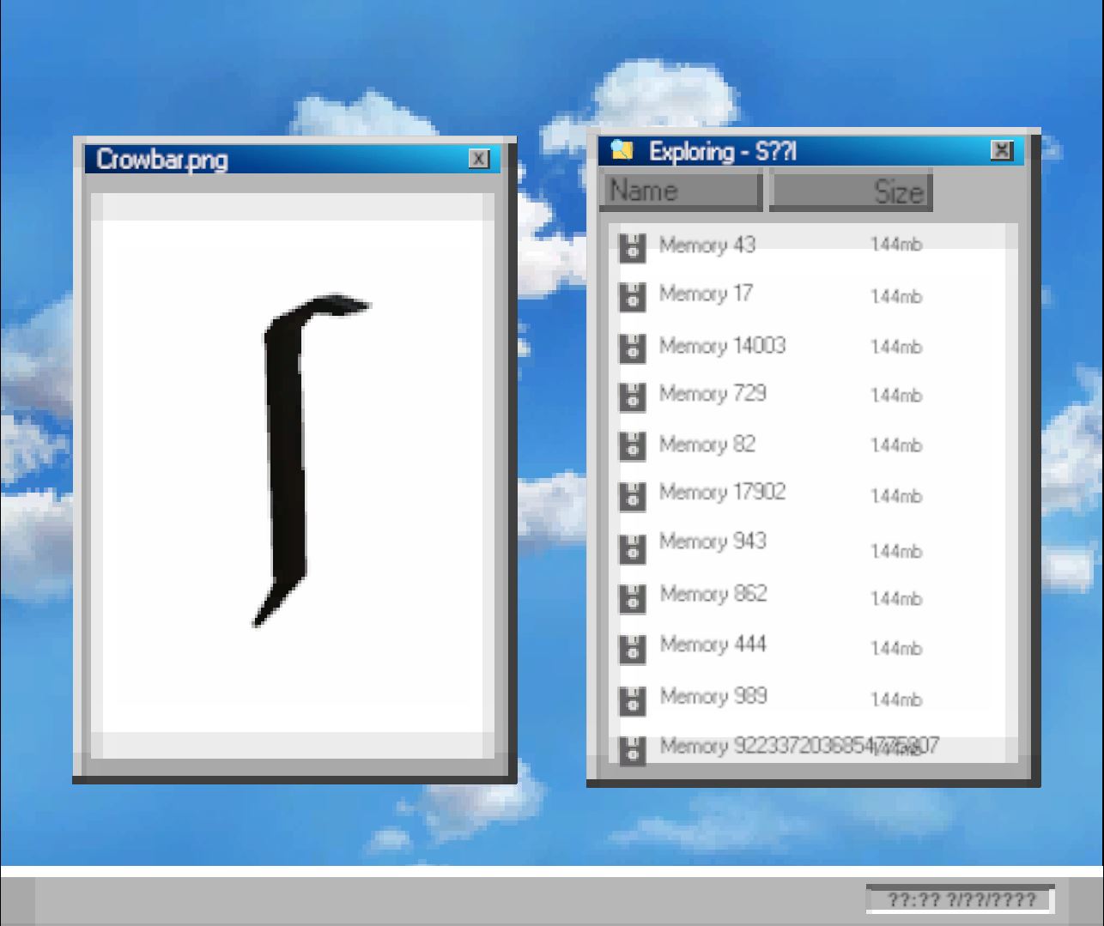Screen dimensions: 1104x926
Task: Select the file named Memory 82
Action: coord(707,445)
